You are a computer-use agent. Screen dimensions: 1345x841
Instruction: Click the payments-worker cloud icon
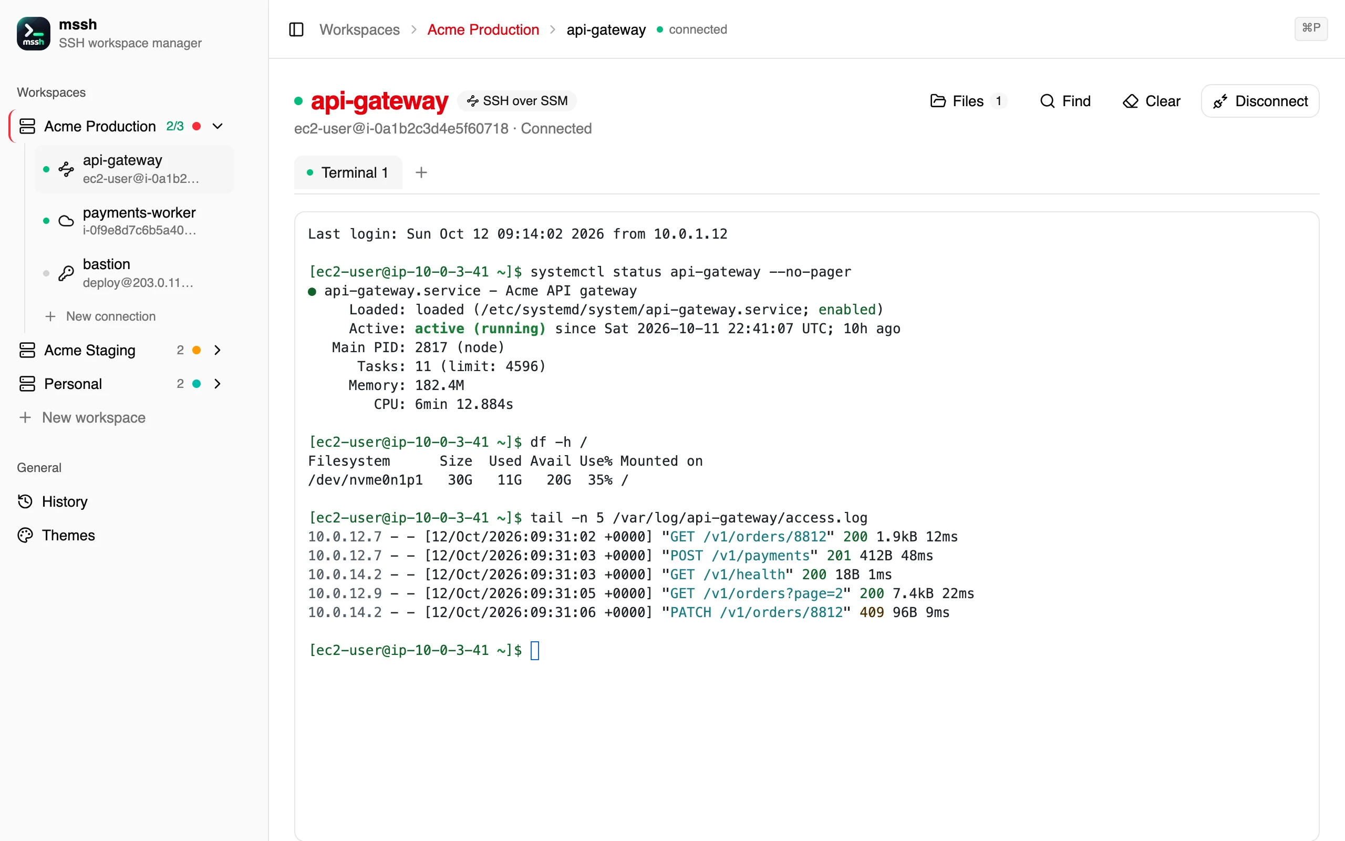pos(66,221)
